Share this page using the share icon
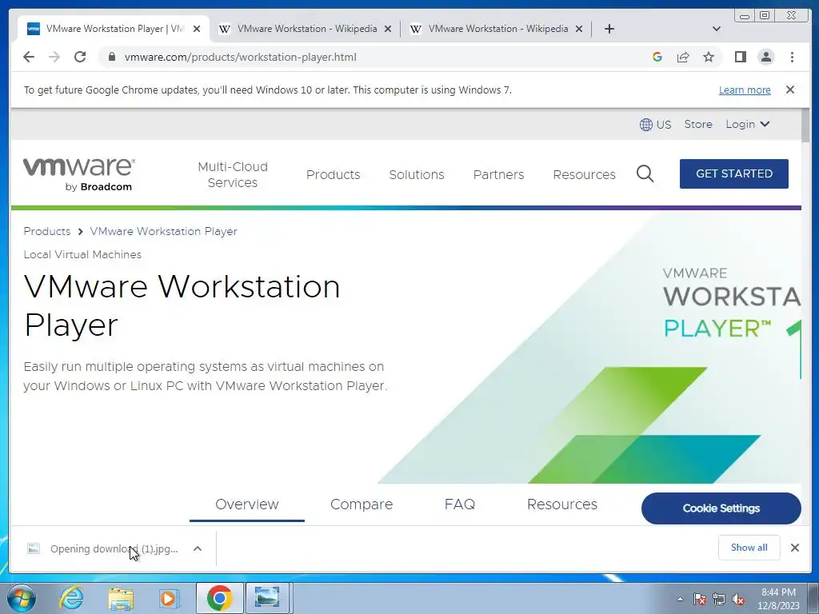 point(683,57)
